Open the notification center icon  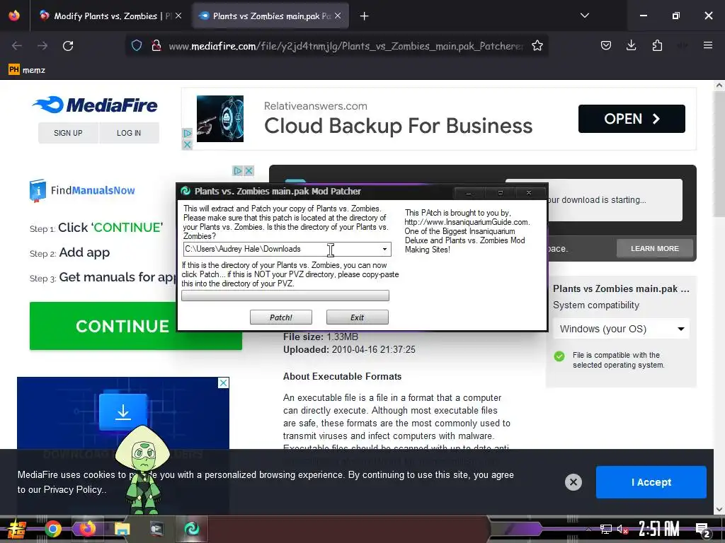pos(703,530)
